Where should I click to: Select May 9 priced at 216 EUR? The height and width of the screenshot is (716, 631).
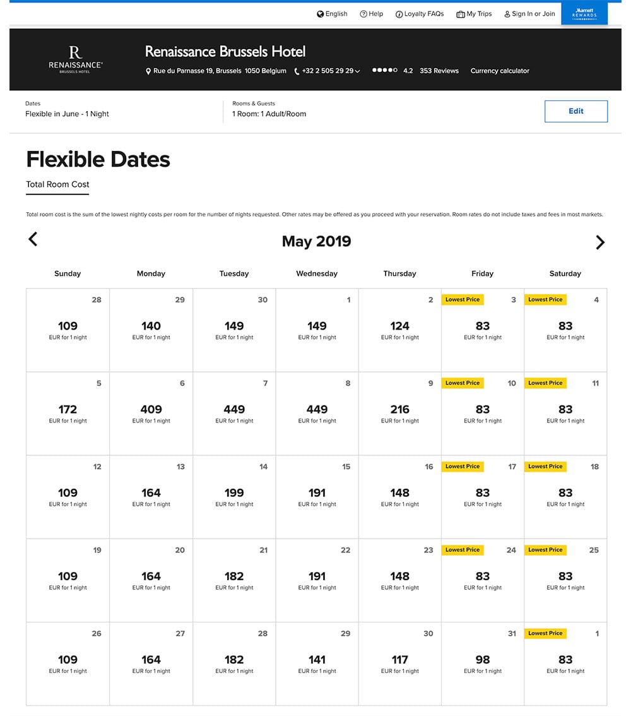399,414
